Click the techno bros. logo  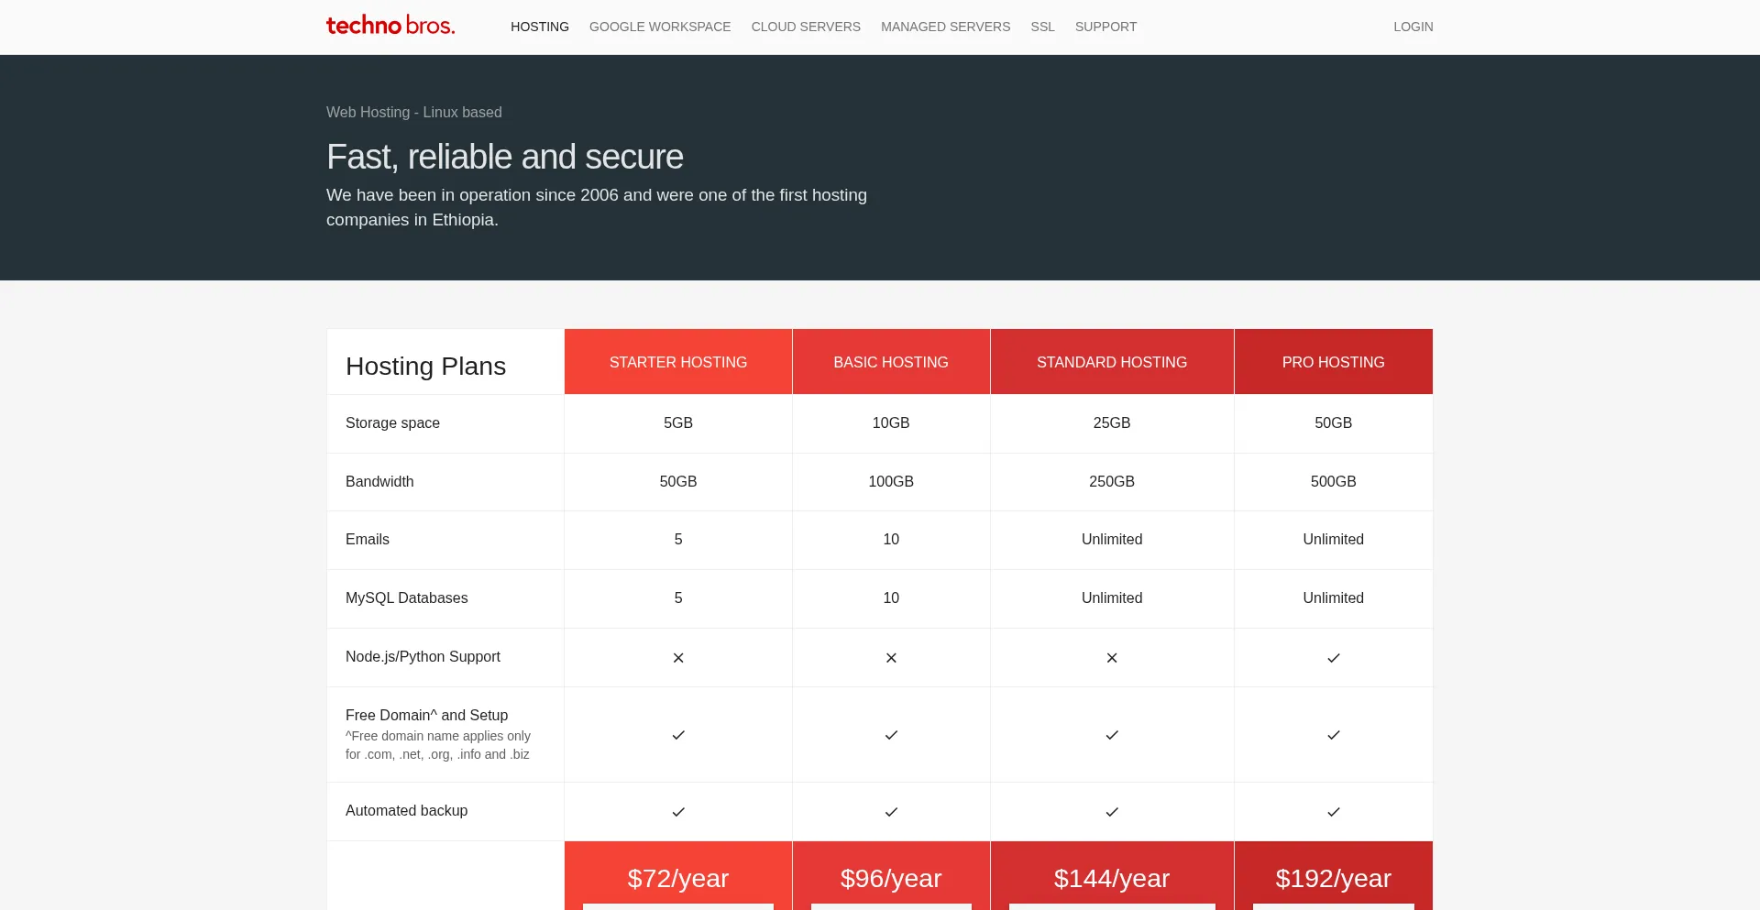click(x=390, y=26)
